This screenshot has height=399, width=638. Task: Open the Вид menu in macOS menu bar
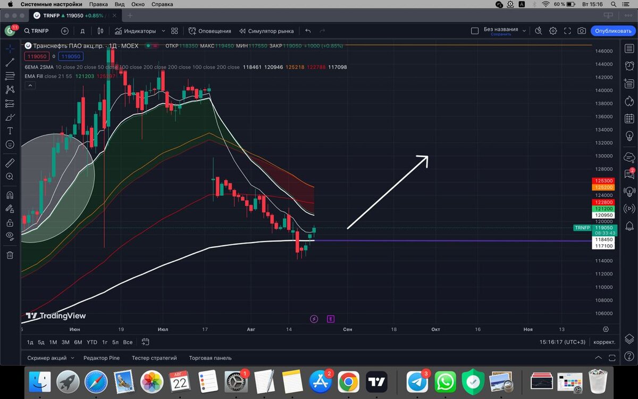120,4
